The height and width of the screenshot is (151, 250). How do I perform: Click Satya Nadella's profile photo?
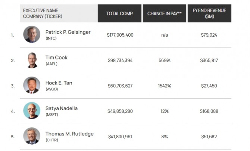click(x=32, y=111)
